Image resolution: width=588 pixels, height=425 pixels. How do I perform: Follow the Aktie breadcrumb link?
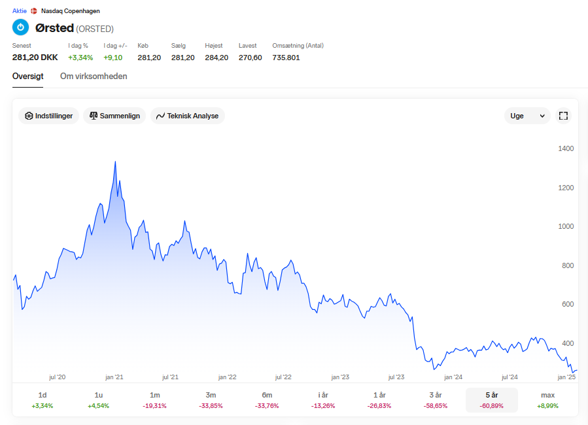coord(20,11)
